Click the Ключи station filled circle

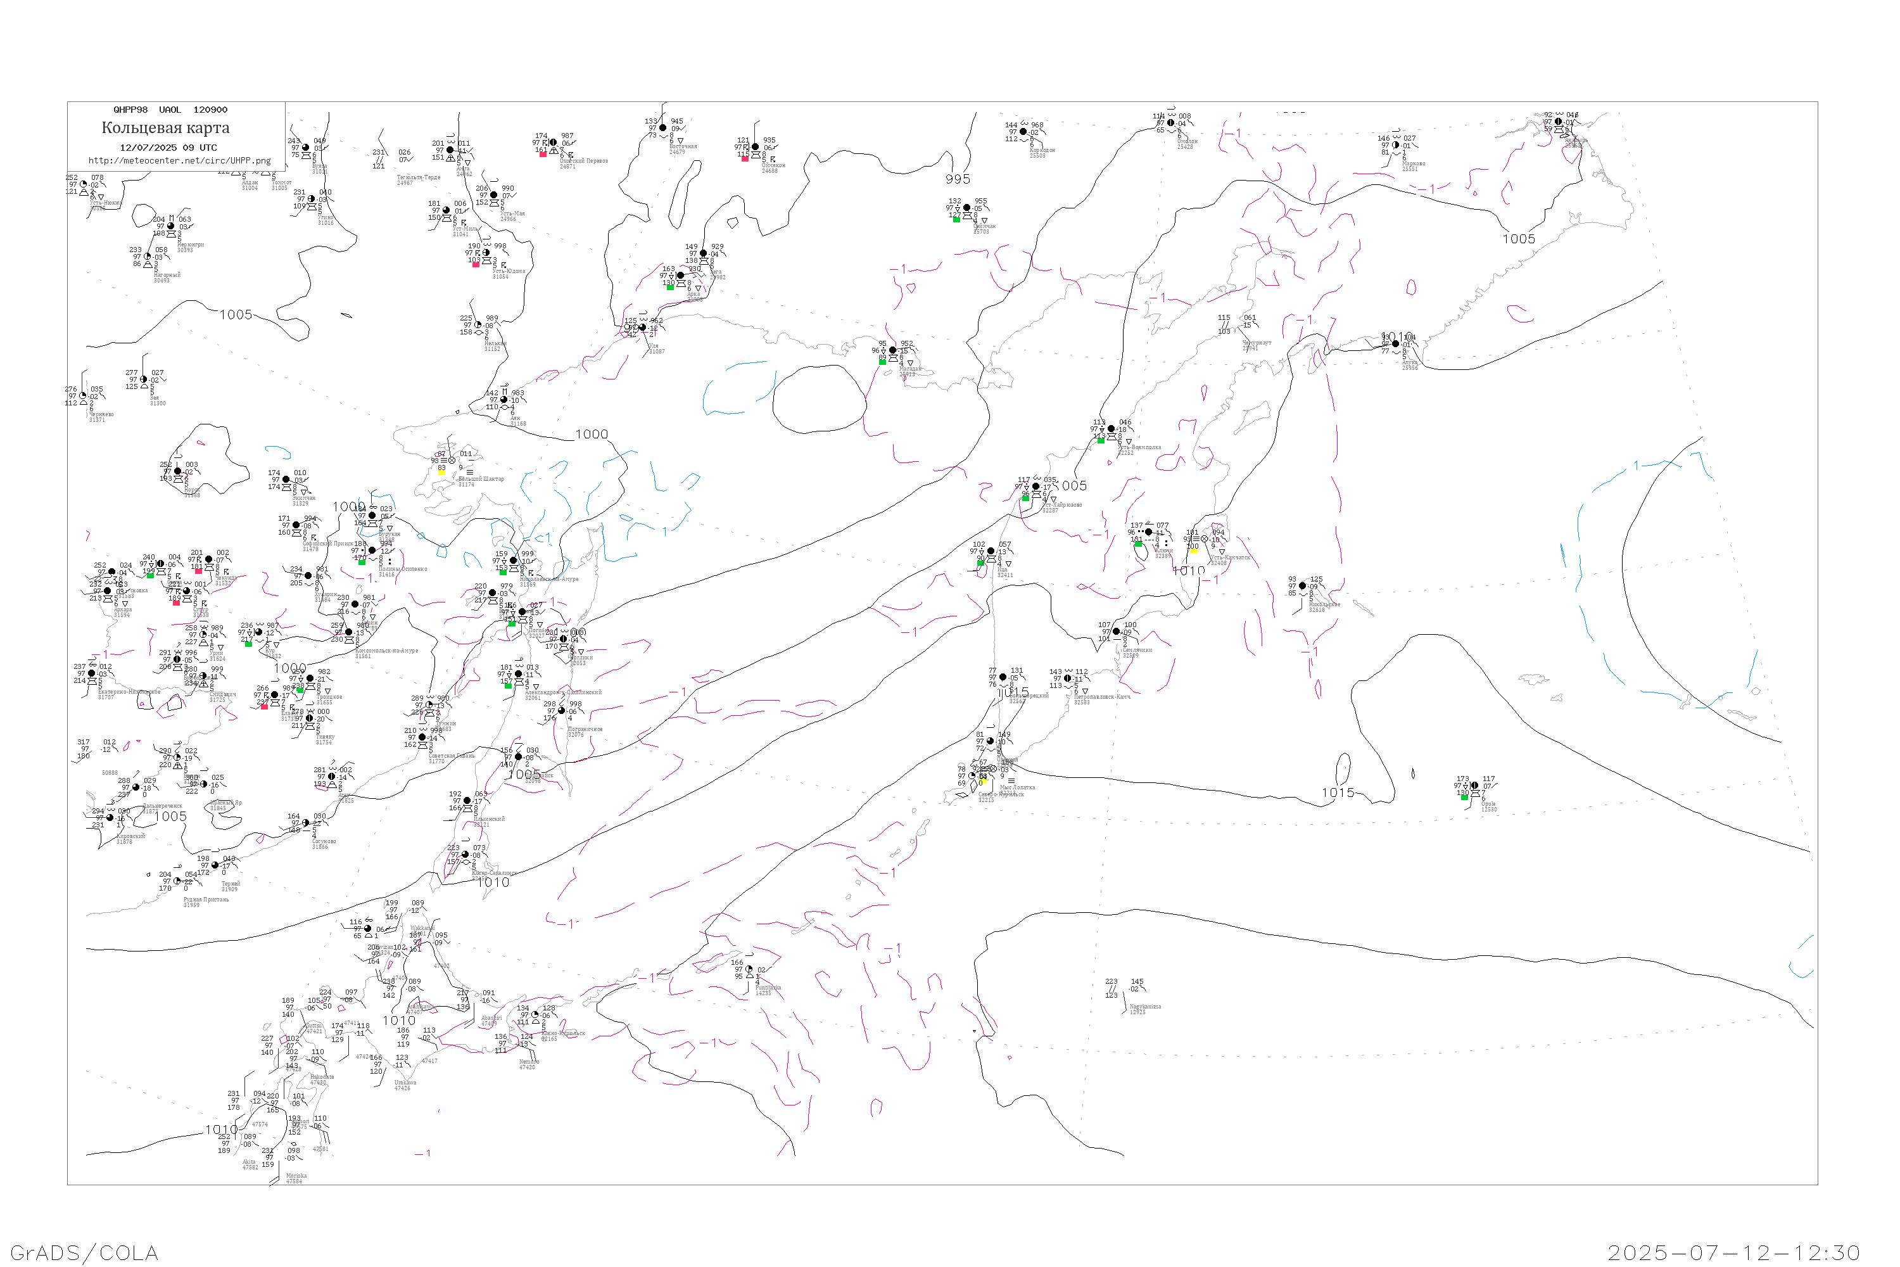(x=1149, y=533)
